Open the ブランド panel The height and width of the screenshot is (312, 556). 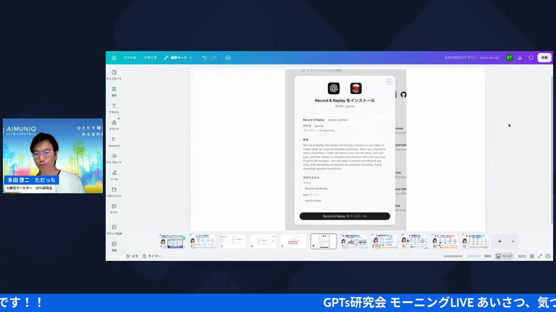point(114,125)
